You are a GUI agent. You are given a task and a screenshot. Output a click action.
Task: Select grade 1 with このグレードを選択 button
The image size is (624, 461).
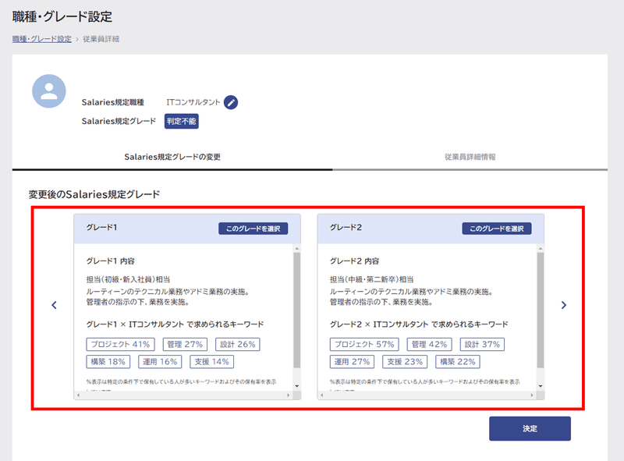click(x=253, y=229)
